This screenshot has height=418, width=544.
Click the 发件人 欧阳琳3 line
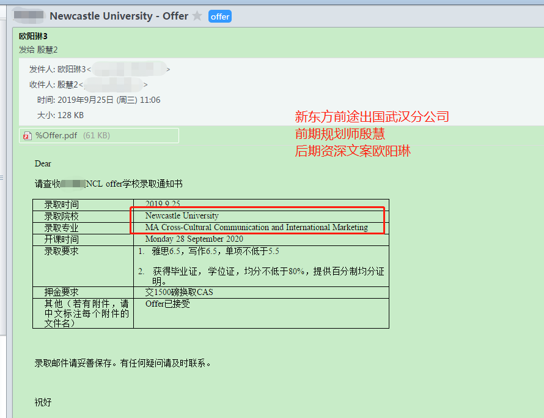[100, 70]
